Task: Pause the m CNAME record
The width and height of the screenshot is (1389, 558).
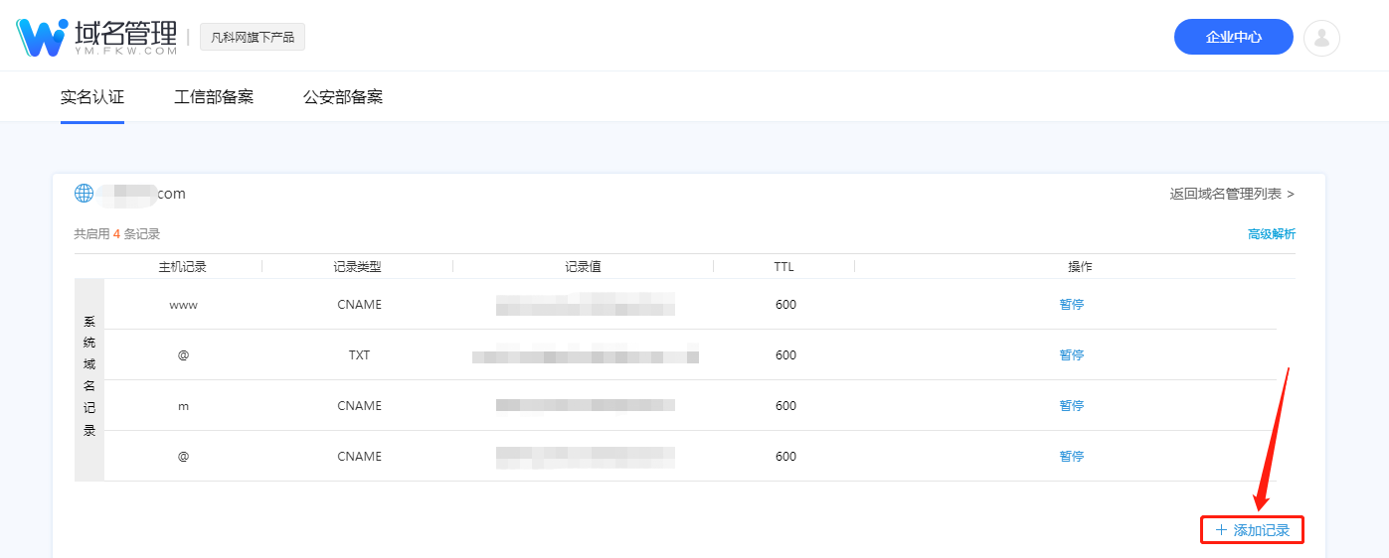Action: 1071,406
